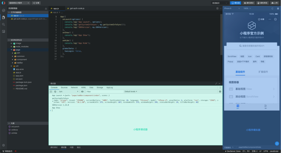The height and width of the screenshot is (153, 281).
Task: Open the 真机调试 bottom panel tab
Action: click(x=54, y=147)
